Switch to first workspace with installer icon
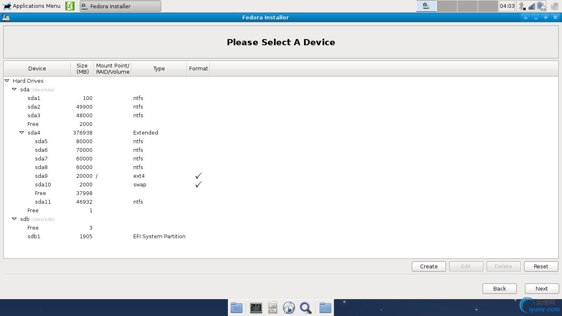 point(426,6)
